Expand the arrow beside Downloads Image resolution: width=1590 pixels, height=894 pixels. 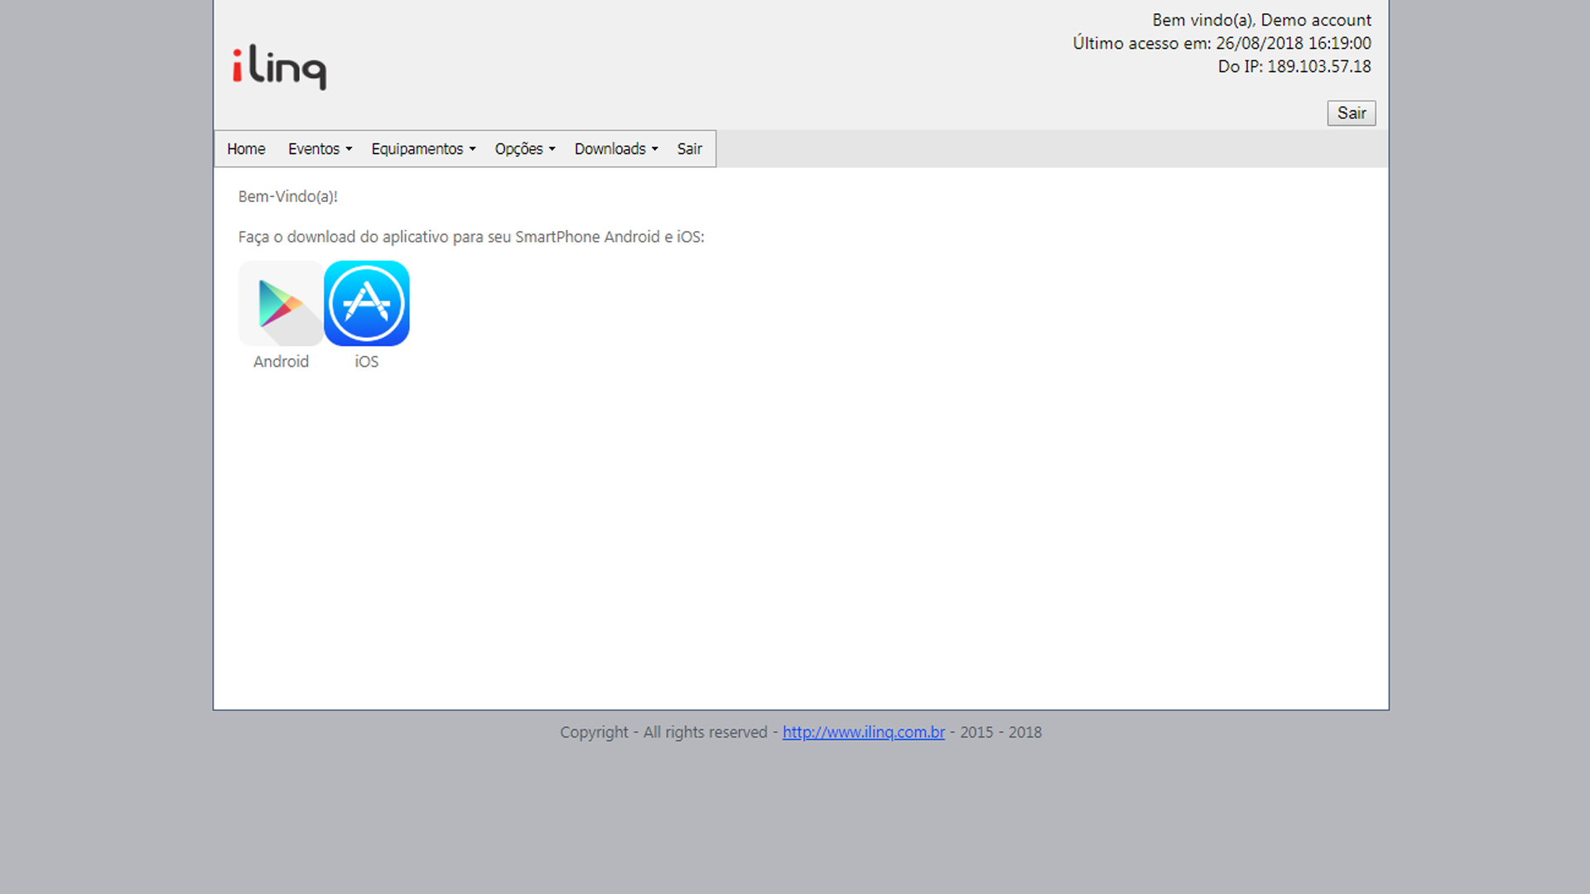pos(655,150)
